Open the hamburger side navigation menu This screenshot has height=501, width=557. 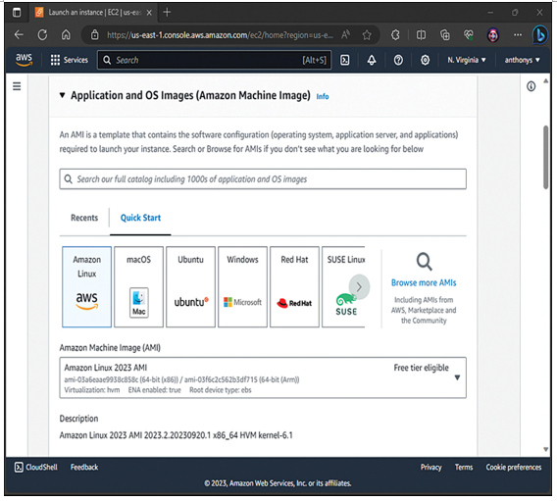tap(17, 86)
